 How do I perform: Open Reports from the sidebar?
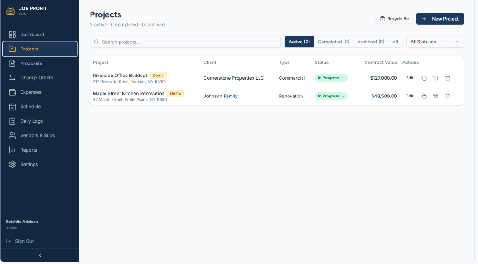pos(40,150)
